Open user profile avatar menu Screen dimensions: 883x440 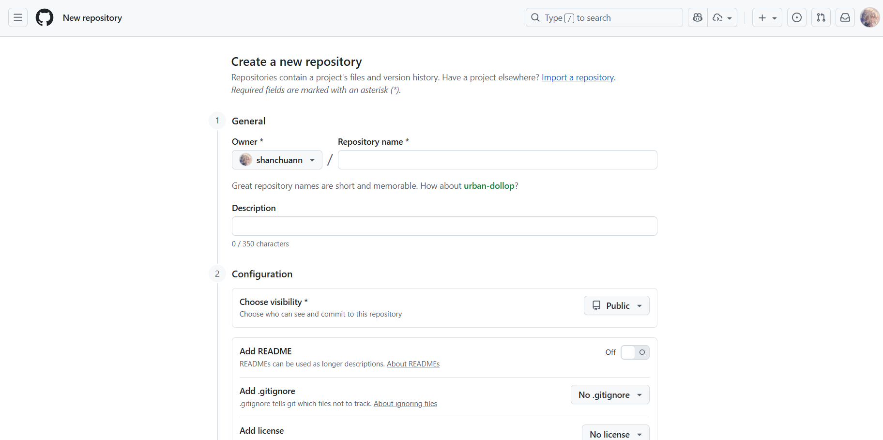click(x=869, y=18)
